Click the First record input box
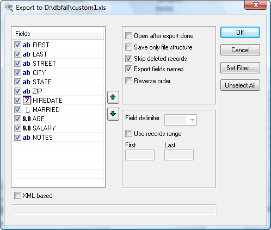The image size is (271, 230). coord(140,155)
